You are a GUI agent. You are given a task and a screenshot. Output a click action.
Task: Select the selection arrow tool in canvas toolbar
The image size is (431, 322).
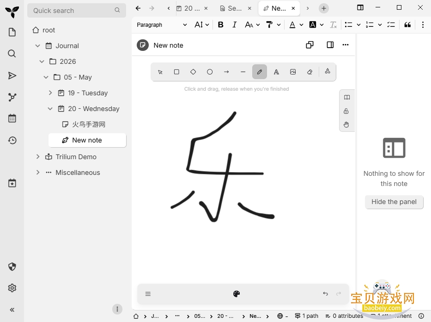(160, 72)
